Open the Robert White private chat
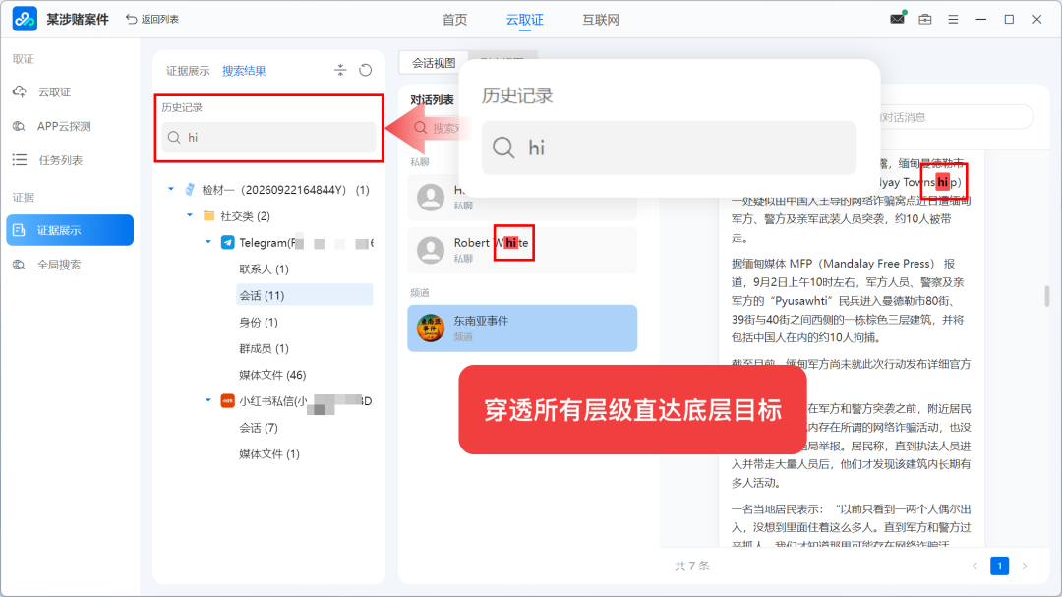Image resolution: width=1062 pixels, height=597 pixels. click(x=522, y=250)
